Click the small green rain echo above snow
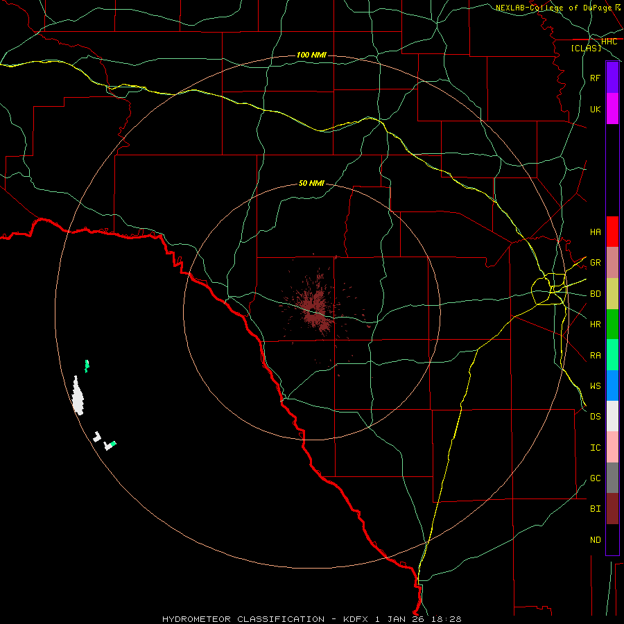Viewport: 624px width, 624px height. point(87,365)
